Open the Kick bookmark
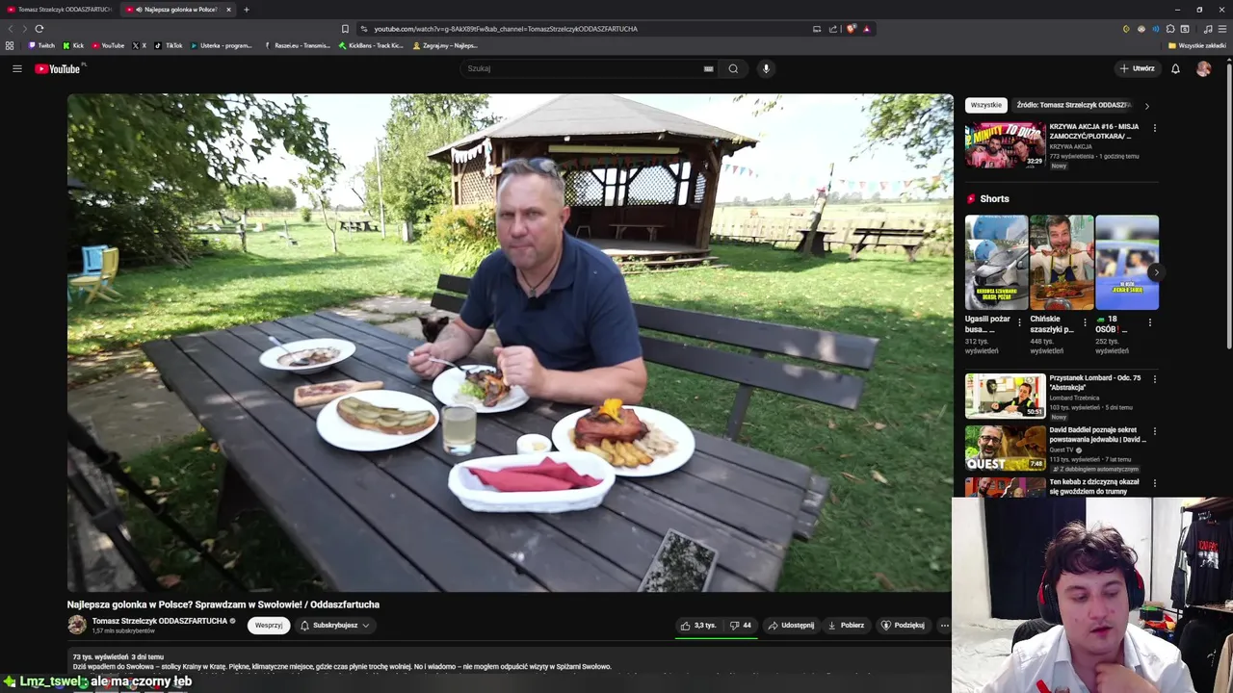This screenshot has width=1233, height=693. pyautogui.click(x=73, y=45)
